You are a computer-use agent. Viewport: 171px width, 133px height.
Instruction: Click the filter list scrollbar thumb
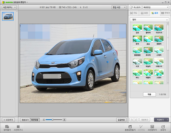pyautogui.click(x=168, y=38)
